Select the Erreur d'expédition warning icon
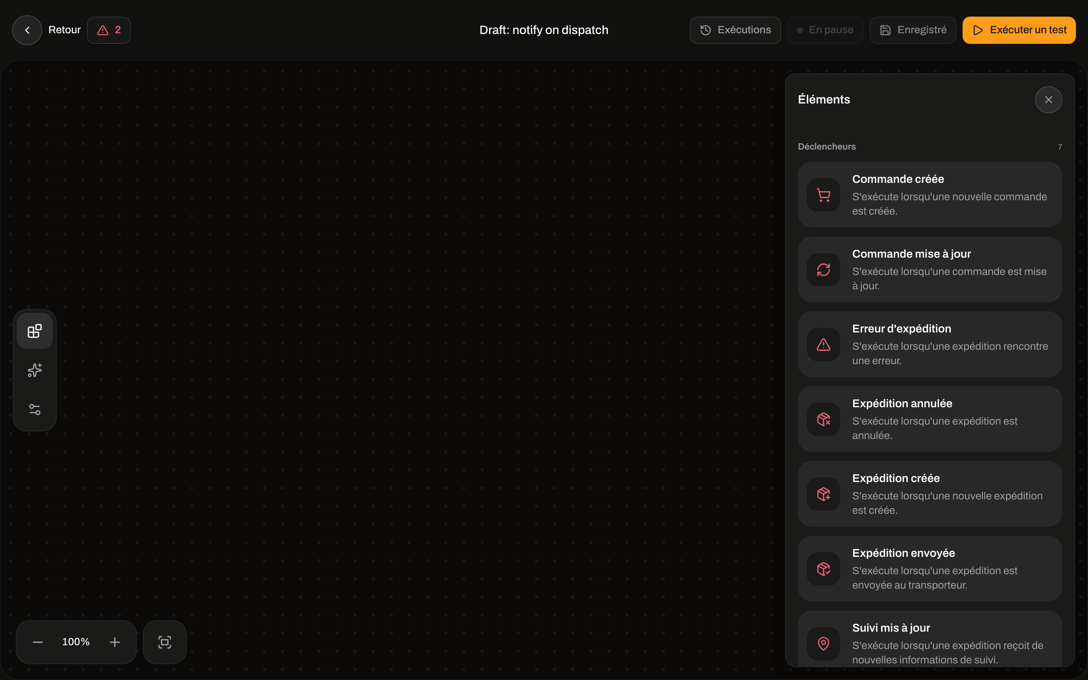 pos(824,345)
